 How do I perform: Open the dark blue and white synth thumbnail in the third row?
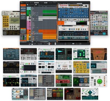(29, 81)
